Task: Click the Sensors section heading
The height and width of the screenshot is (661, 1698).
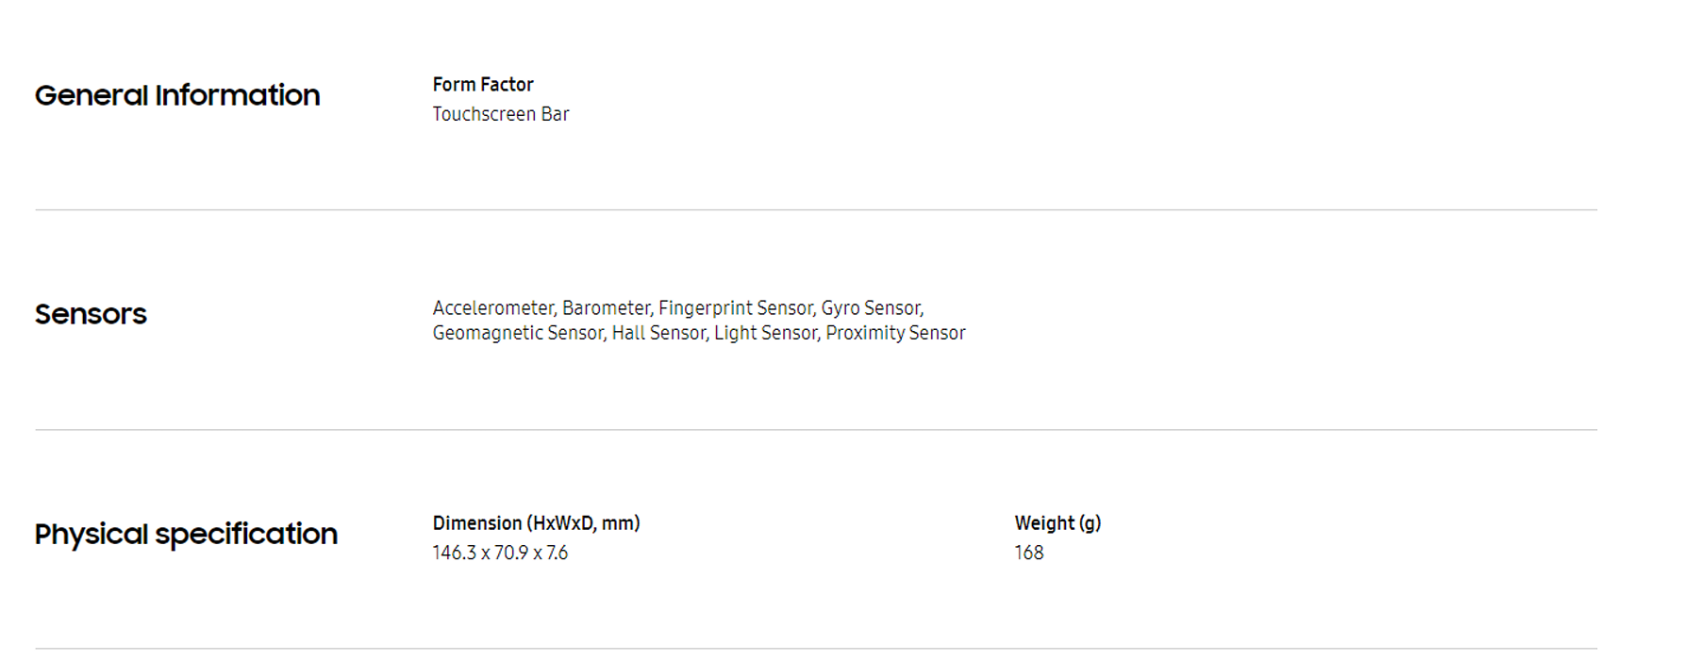Action: click(91, 314)
